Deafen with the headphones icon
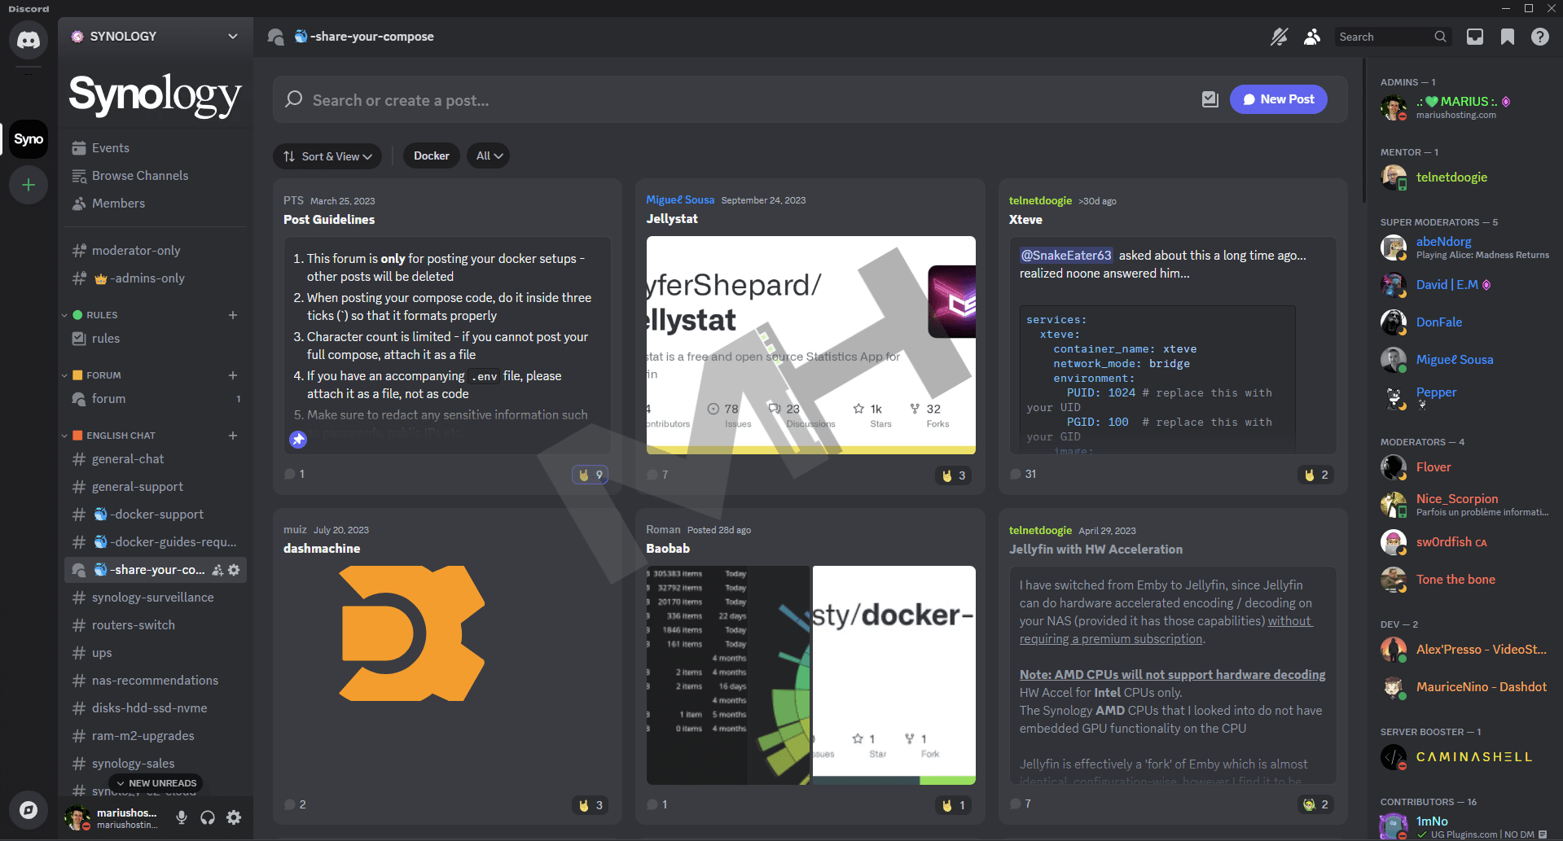 click(x=208, y=817)
